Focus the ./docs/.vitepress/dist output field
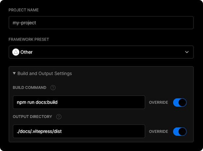Viewport: 203px width, 151px height. click(79, 131)
